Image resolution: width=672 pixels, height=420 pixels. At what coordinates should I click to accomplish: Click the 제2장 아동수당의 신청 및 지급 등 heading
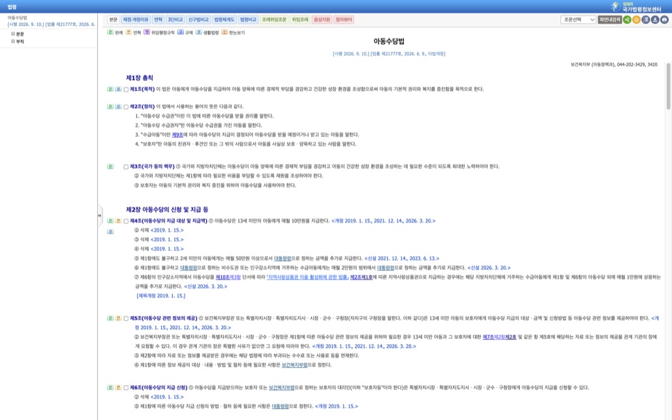tap(167, 210)
